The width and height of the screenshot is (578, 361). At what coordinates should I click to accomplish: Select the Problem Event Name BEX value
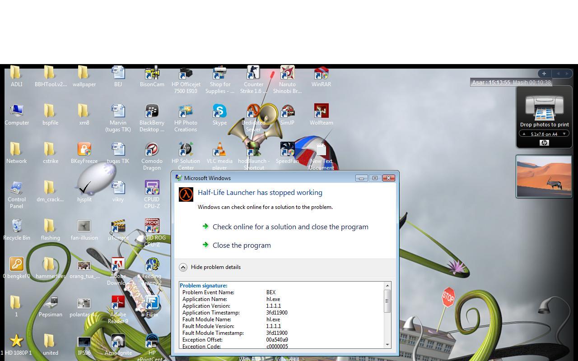tap(271, 292)
